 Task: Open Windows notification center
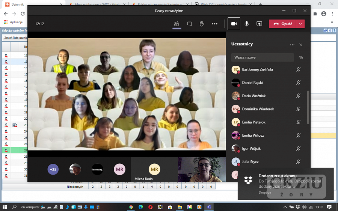coord(329,207)
